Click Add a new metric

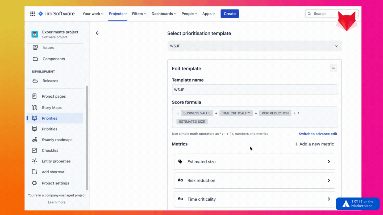click(314, 144)
